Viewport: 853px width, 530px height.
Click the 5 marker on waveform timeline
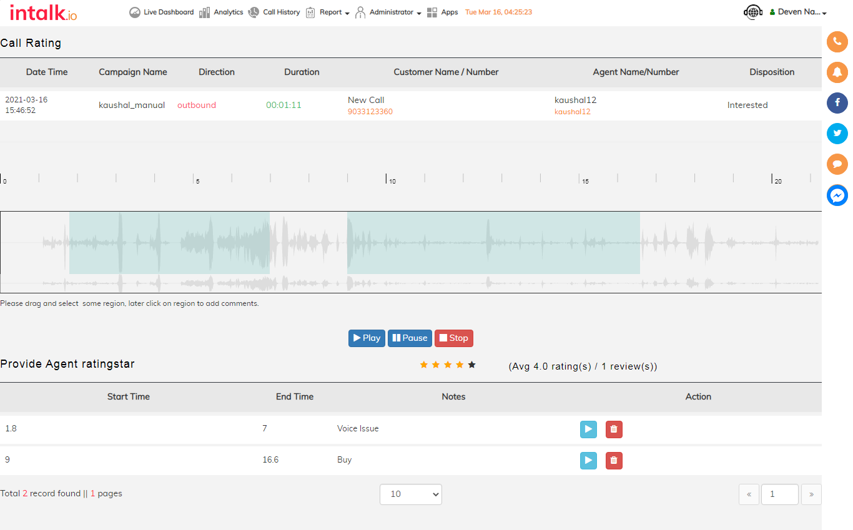197,181
